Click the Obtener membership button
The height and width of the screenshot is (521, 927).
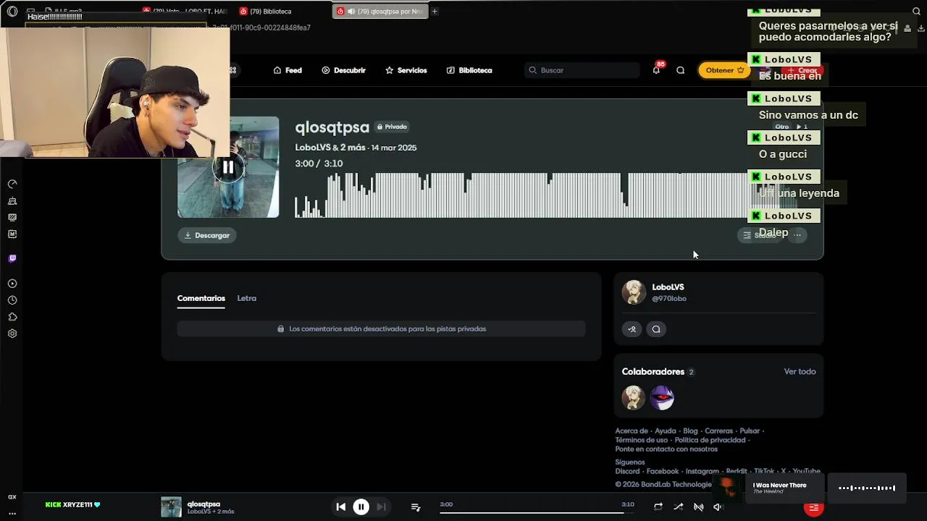pyautogui.click(x=724, y=70)
